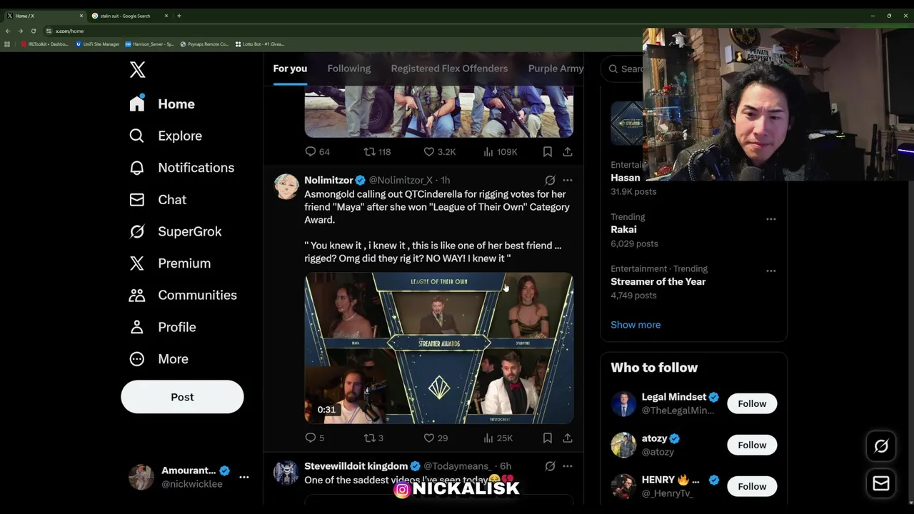Like the Nolimitzor post with 29 likes
This screenshot has height=514, width=914.
click(x=436, y=438)
